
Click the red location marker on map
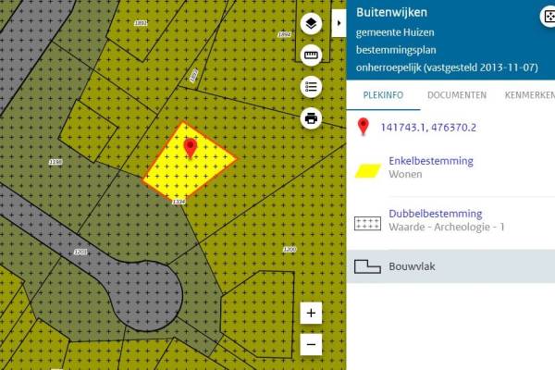pos(191,148)
